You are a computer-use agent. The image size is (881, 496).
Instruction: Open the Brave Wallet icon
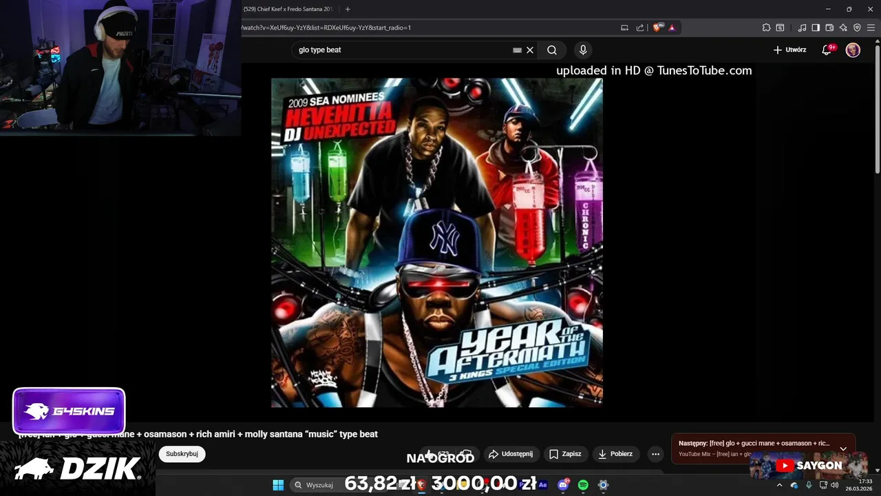(829, 28)
